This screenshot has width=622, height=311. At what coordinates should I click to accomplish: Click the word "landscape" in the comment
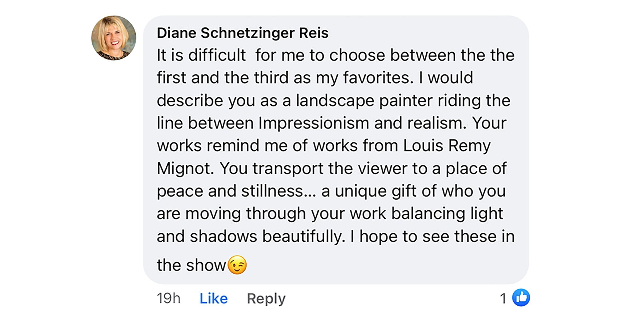tap(335, 101)
